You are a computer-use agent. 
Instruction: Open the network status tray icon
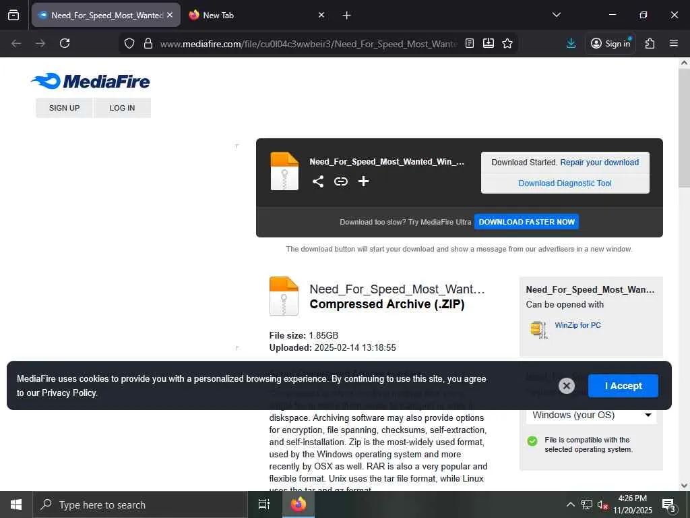point(587,505)
